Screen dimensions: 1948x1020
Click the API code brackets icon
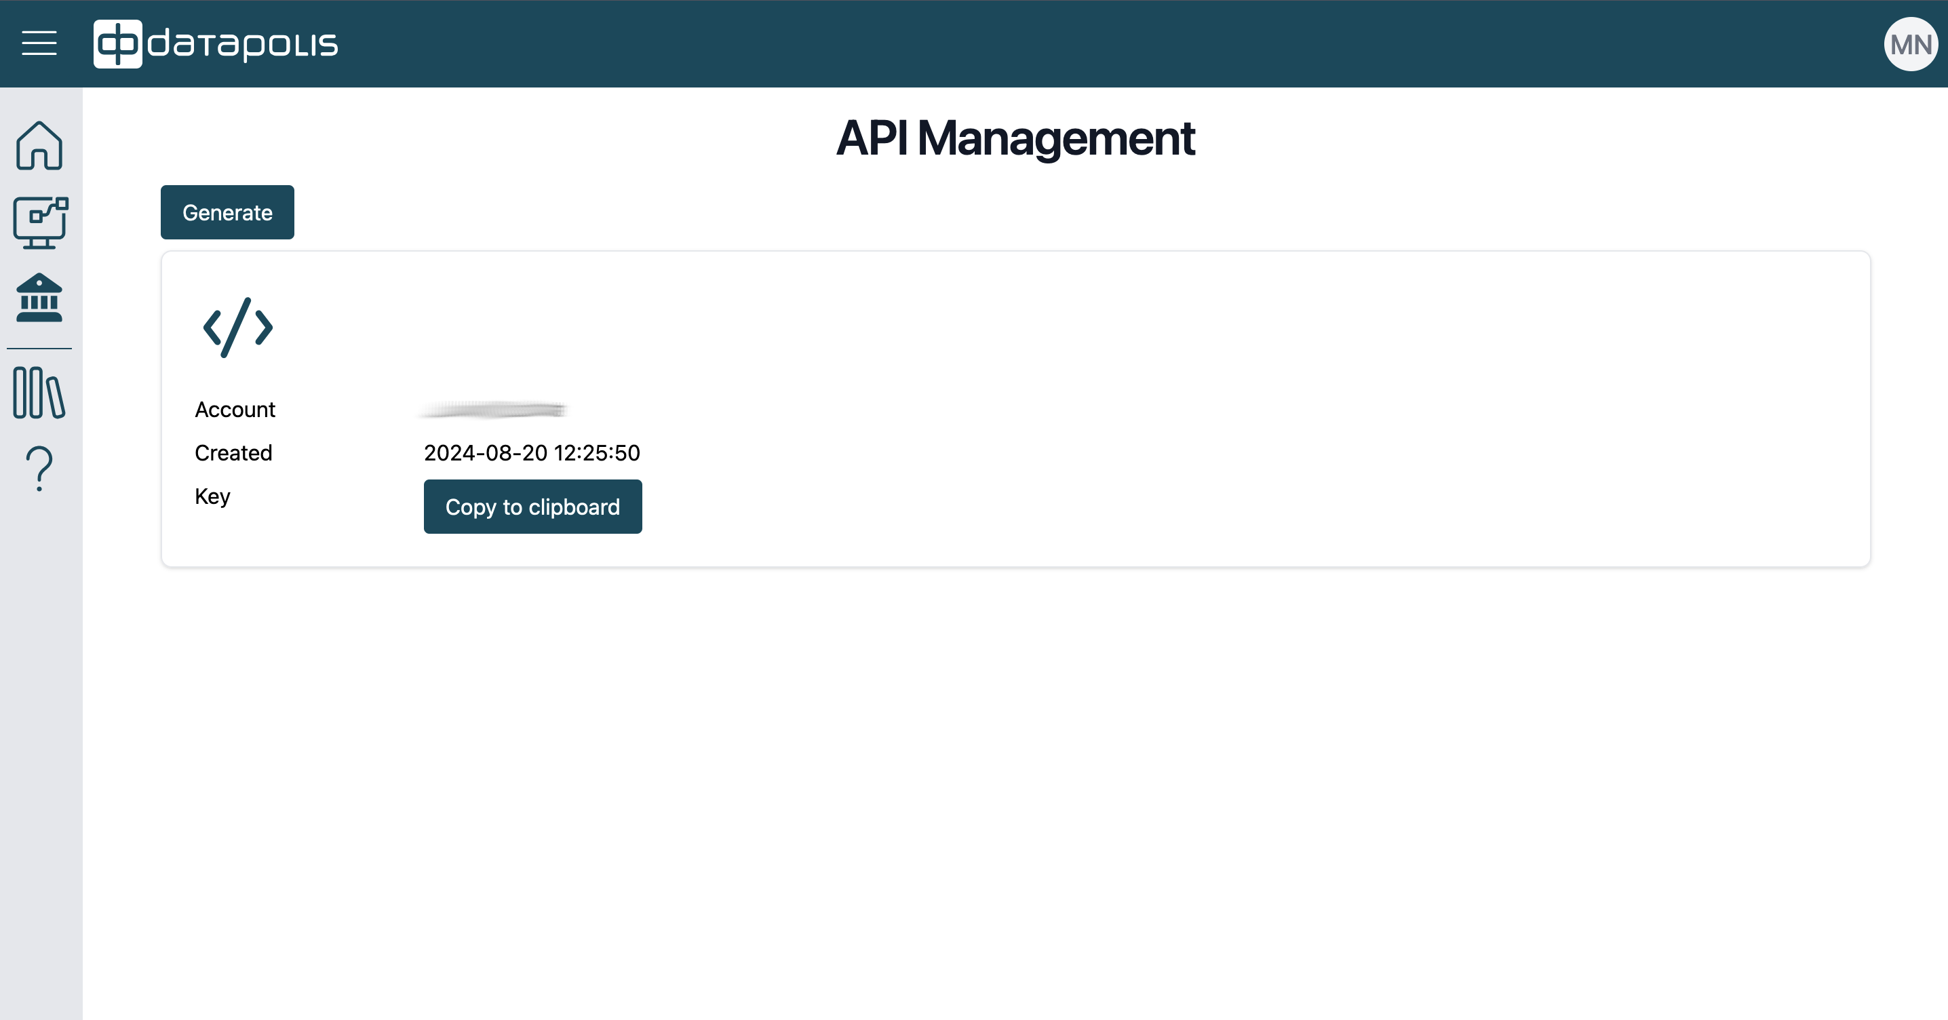[x=237, y=328]
